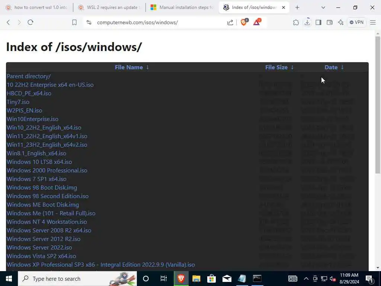Click the taskbar search box
Image resolution: width=381 pixels, height=286 pixels.
tap(77, 279)
